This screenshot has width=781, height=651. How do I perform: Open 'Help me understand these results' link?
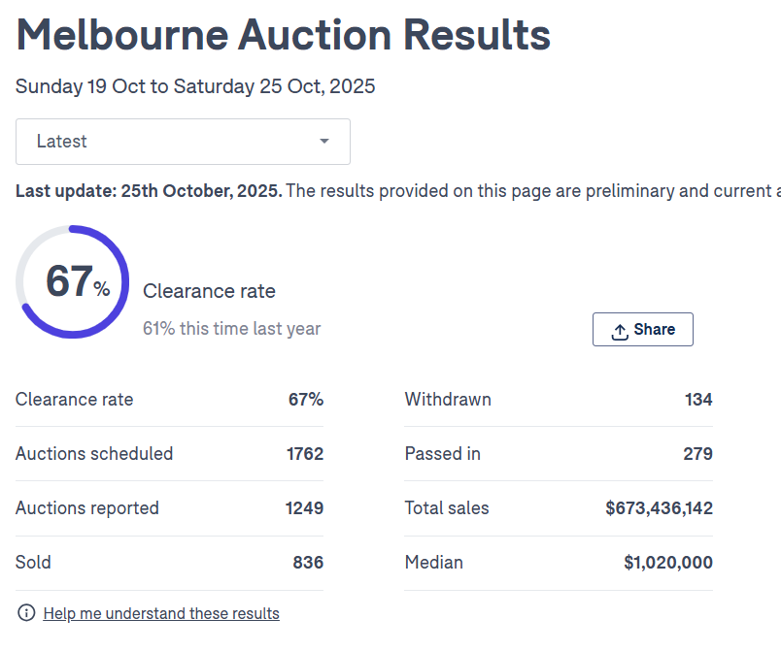coord(161,613)
